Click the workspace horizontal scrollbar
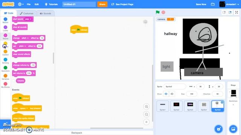This screenshot has height=135, width=241. click(x=117, y=128)
